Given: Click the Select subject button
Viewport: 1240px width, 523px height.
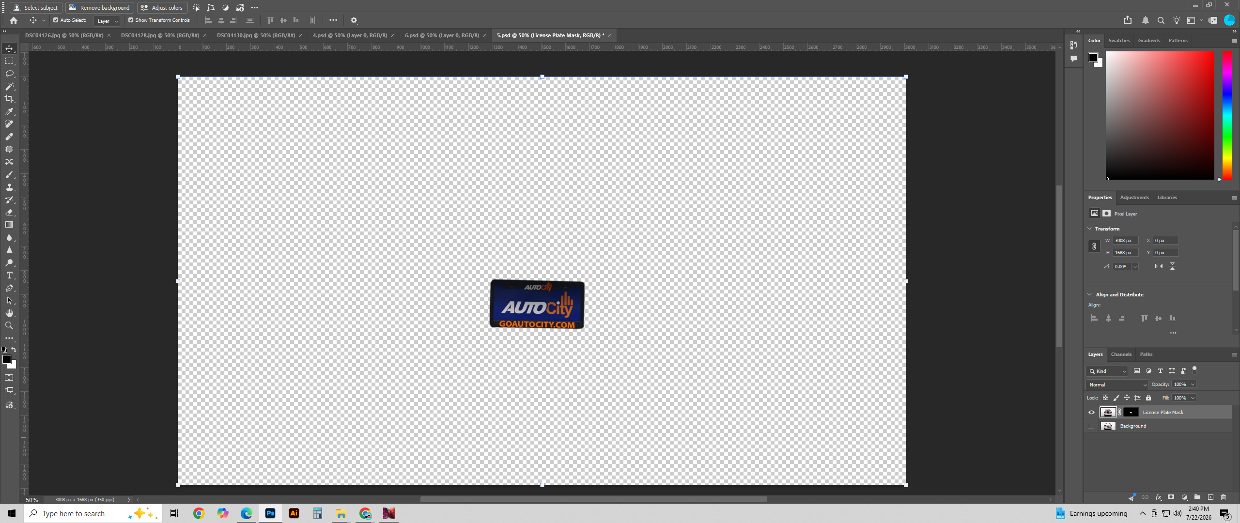Looking at the screenshot, I should pos(36,8).
